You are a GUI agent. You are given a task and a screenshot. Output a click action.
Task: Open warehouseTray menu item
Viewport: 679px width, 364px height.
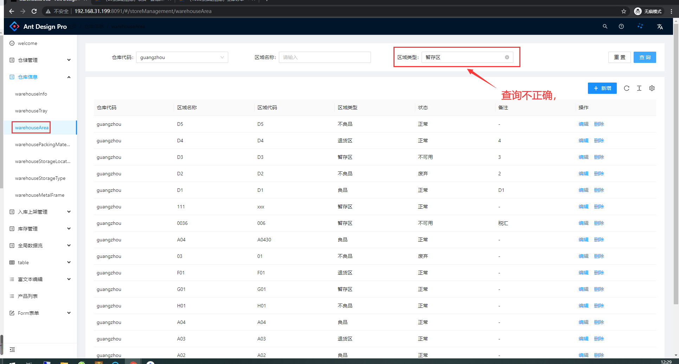31,111
